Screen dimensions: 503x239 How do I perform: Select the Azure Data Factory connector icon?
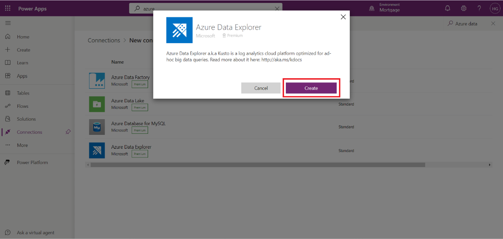pyautogui.click(x=97, y=81)
